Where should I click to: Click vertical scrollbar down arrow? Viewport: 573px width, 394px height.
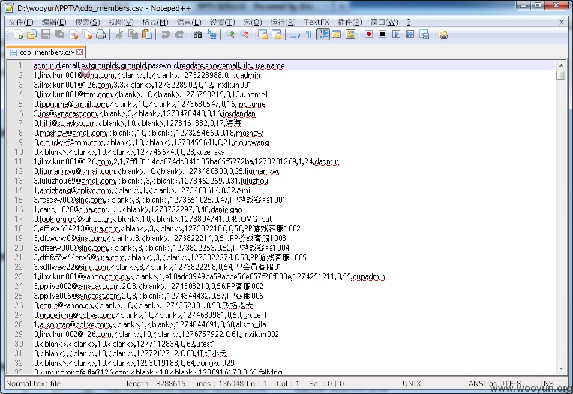(x=560, y=368)
